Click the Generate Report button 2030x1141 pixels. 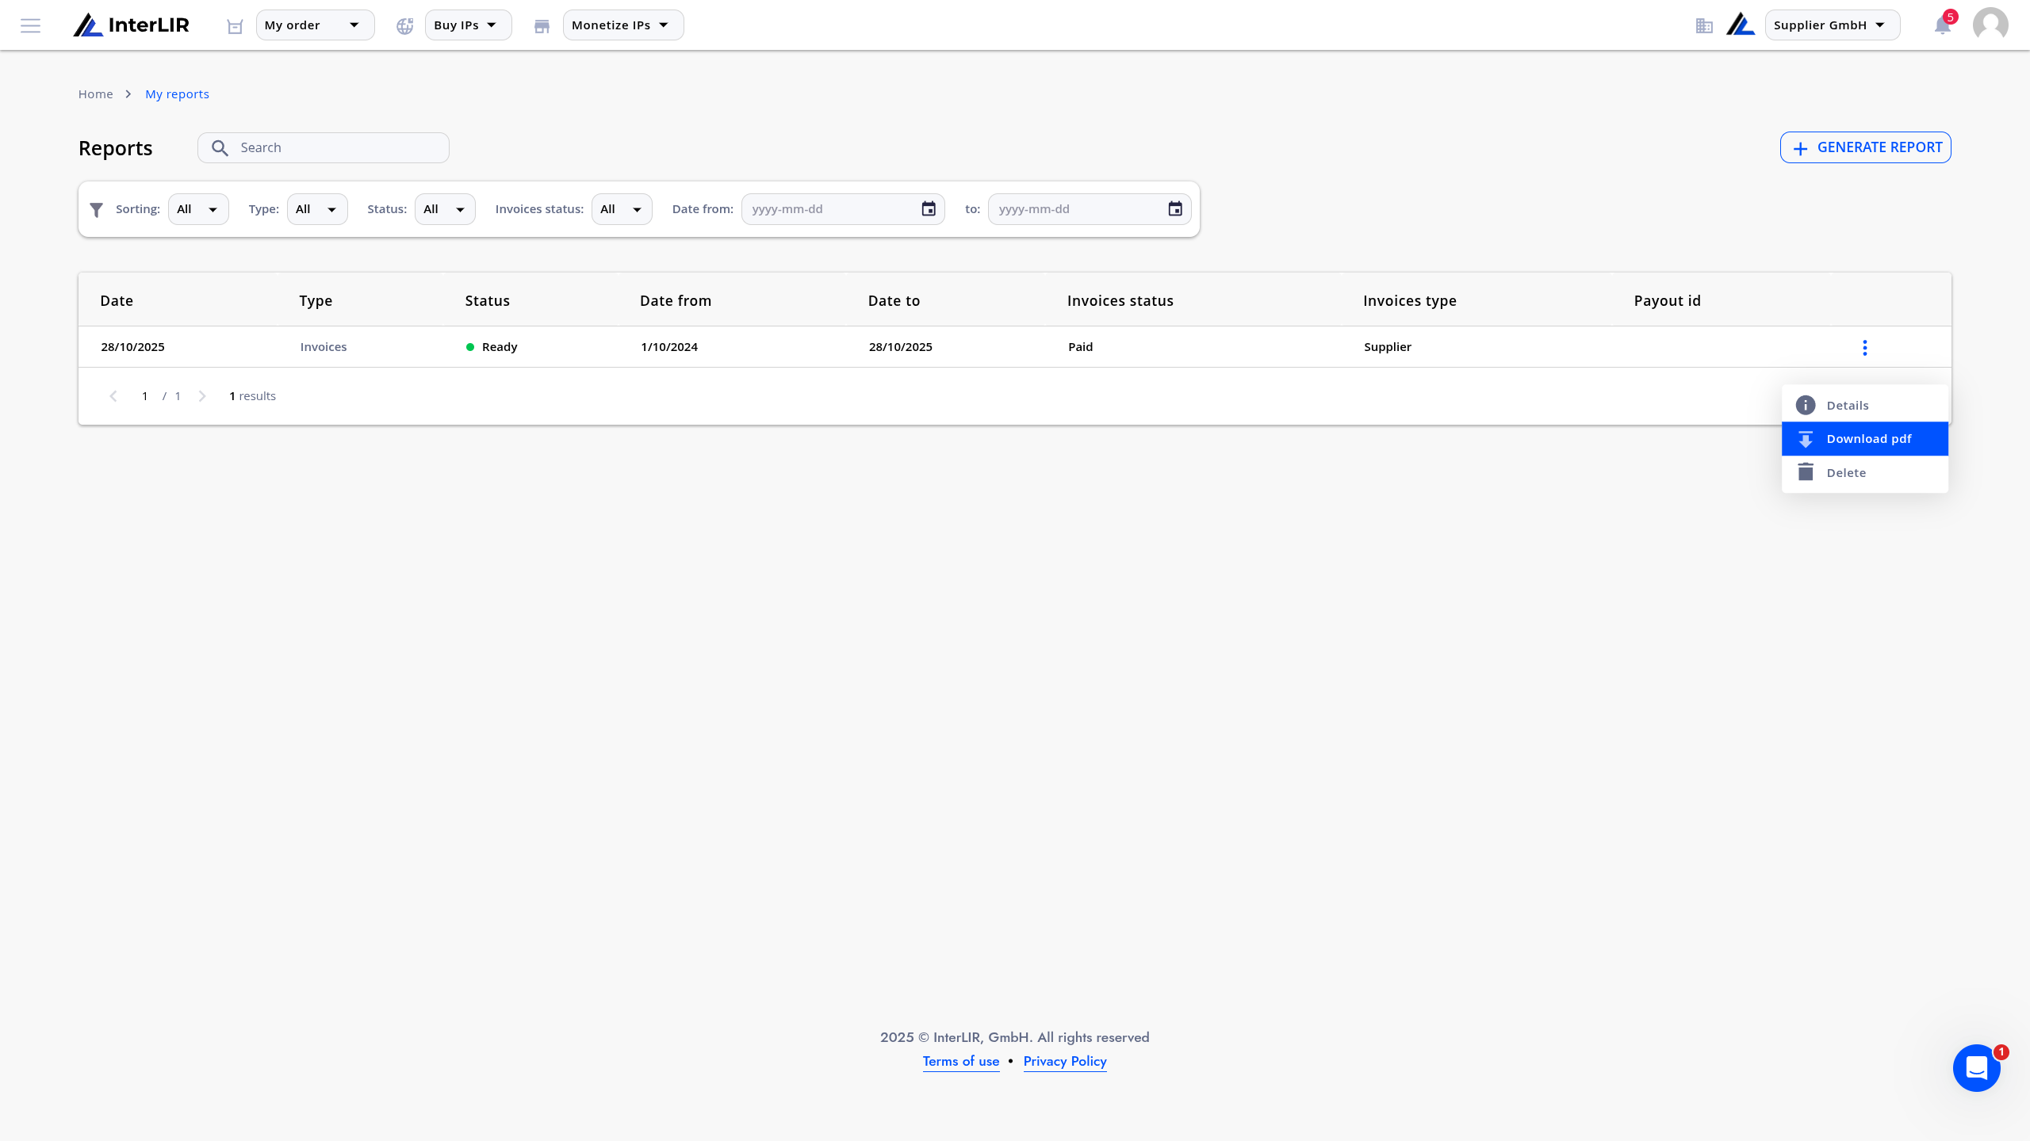1865,147
